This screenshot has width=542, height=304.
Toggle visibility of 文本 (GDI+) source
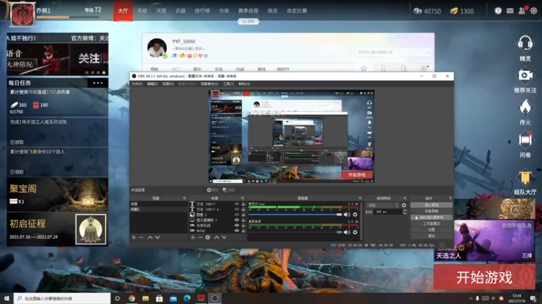coord(236,204)
